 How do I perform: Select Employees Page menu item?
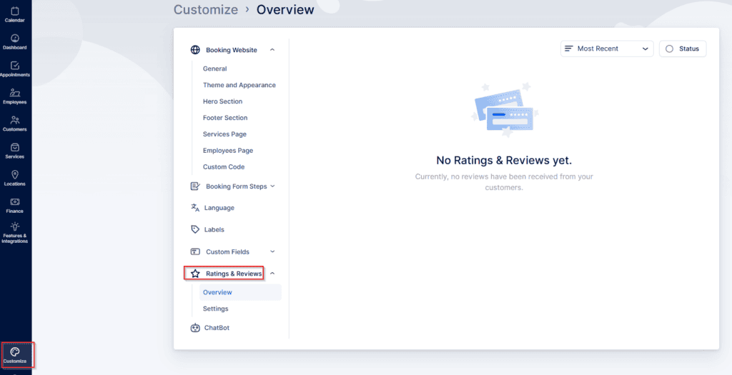tap(228, 150)
